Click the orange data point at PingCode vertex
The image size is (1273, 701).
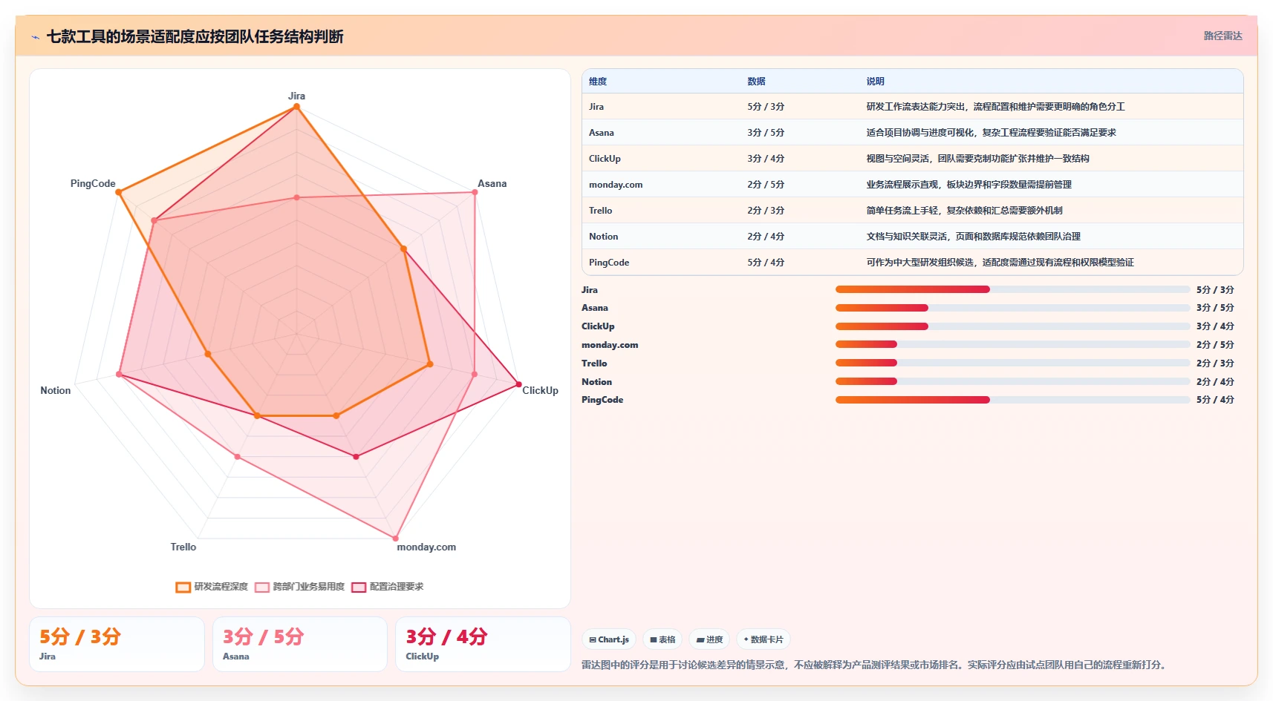tap(118, 193)
